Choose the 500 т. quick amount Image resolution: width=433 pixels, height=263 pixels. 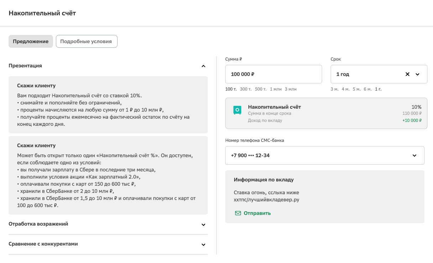(261, 89)
